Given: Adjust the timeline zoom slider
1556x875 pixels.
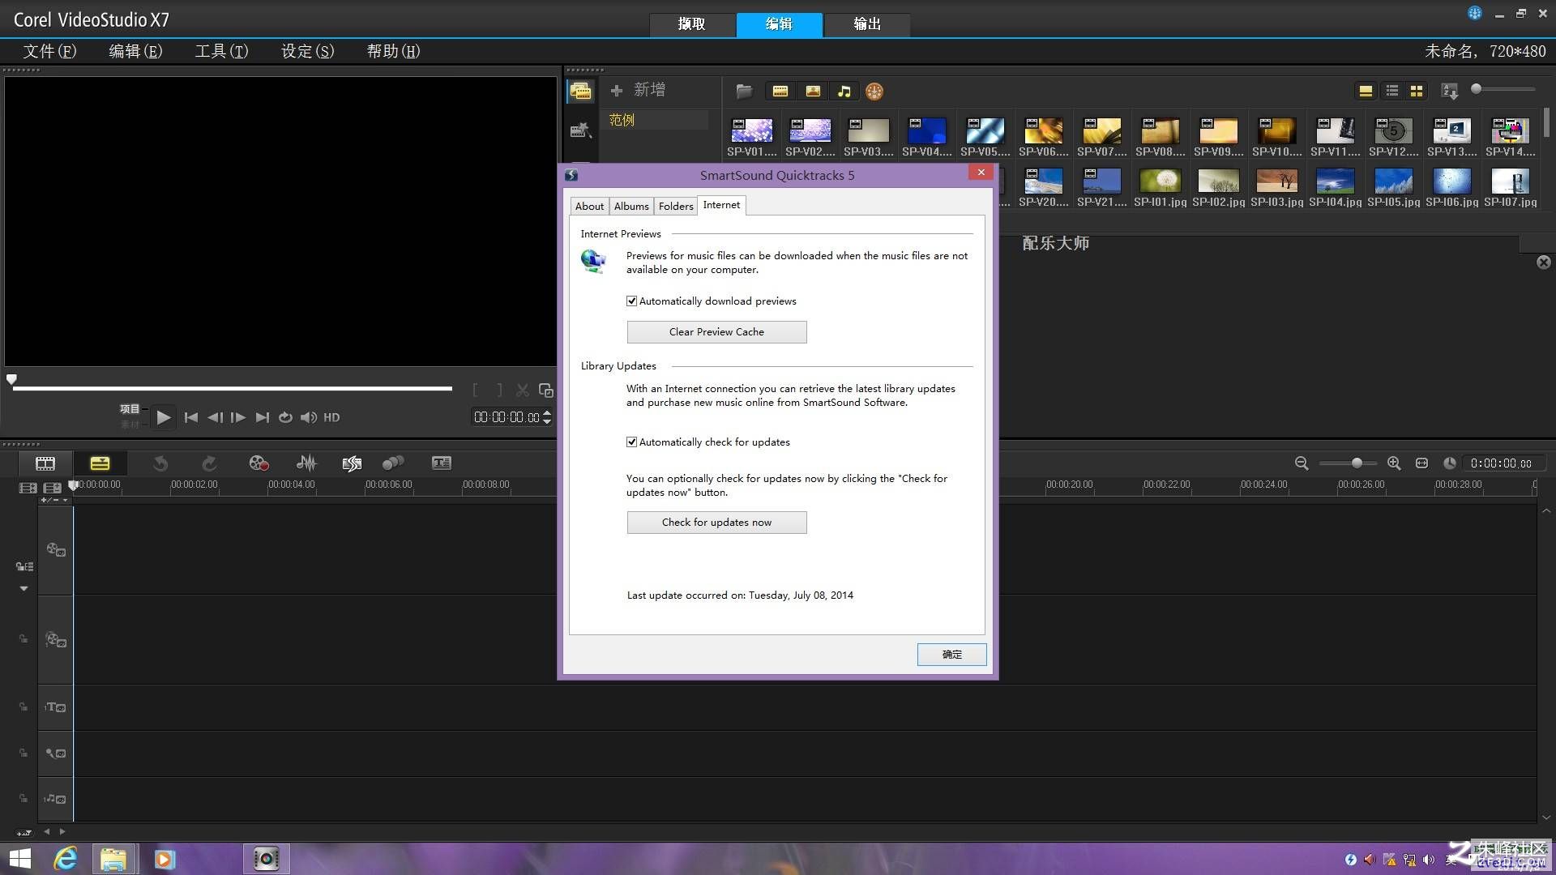Looking at the screenshot, I should pyautogui.click(x=1357, y=463).
